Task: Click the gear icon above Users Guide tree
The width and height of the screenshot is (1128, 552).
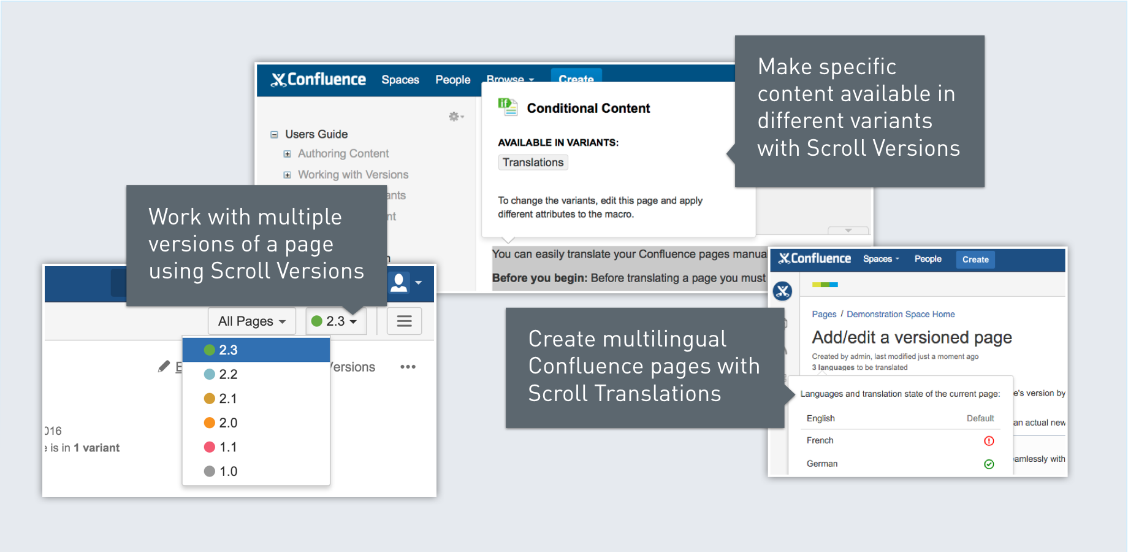Action: pos(456,117)
